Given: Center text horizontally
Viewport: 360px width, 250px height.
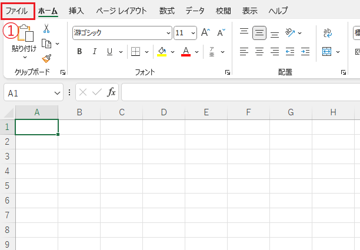Looking at the screenshot, I should 259,51.
